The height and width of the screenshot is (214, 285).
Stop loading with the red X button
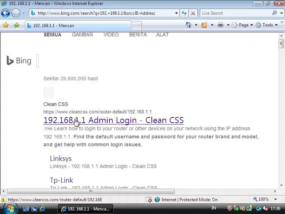pos(193,13)
